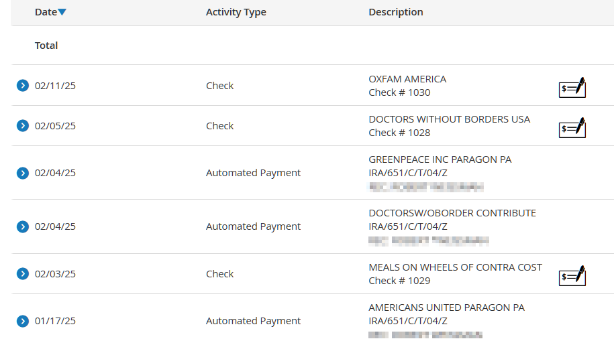Click Automated Payment for Greenpeace row
614x345 pixels.
pos(254,173)
